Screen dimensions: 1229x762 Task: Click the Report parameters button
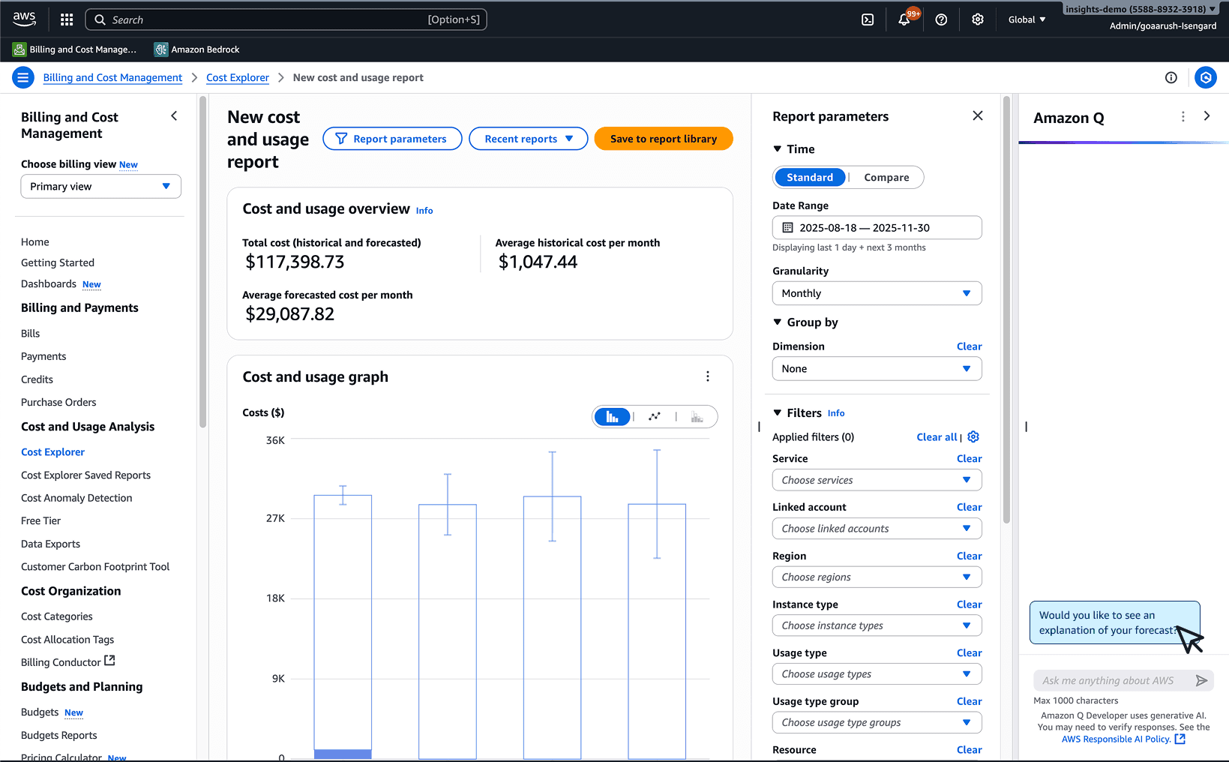[x=392, y=139]
